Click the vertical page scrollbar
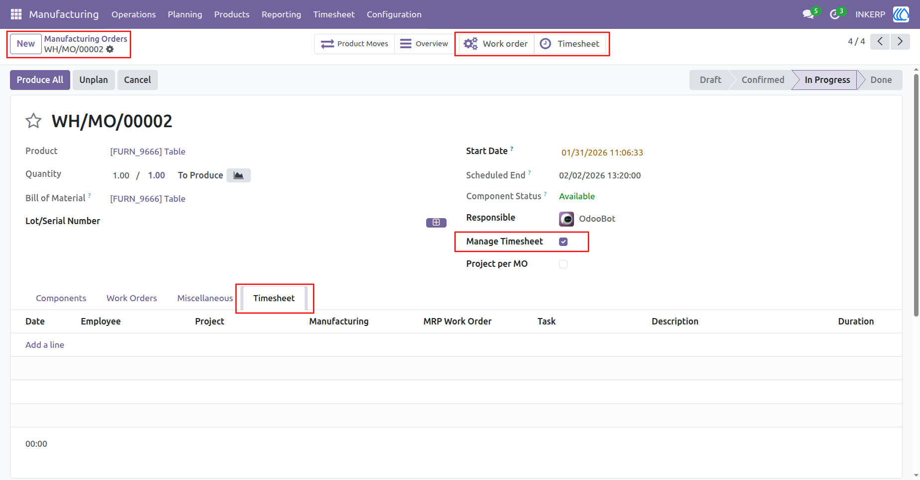This screenshot has height=480, width=920. pyautogui.click(x=916, y=195)
